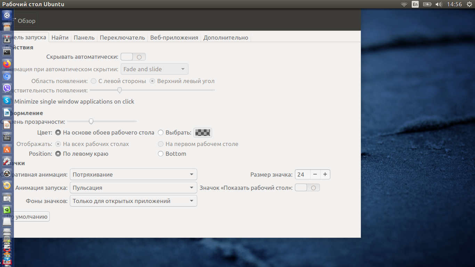The height and width of the screenshot is (267, 475).
Task: Choose the «Выбрать» custom color radio option
Action: tap(161, 132)
